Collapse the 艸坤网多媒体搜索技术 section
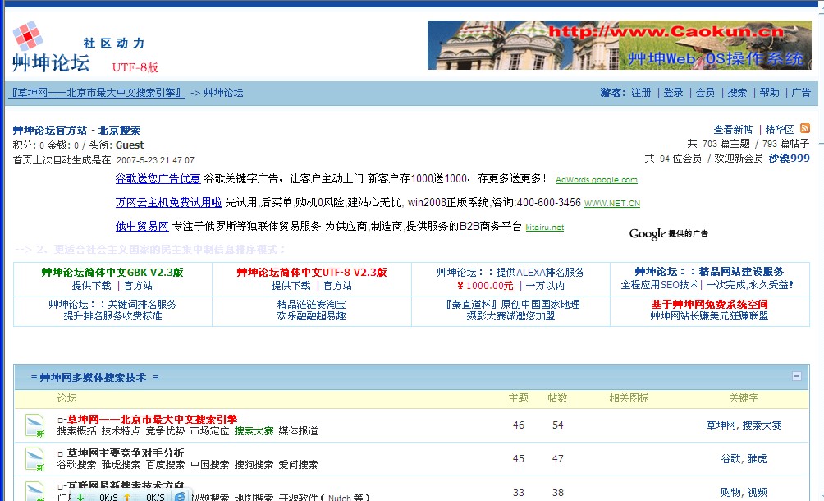Image resolution: width=824 pixels, height=501 pixels. tap(797, 376)
